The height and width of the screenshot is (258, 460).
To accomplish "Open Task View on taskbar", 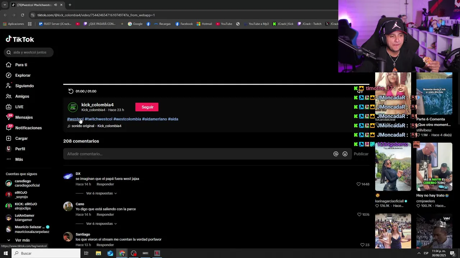I will (86, 253).
